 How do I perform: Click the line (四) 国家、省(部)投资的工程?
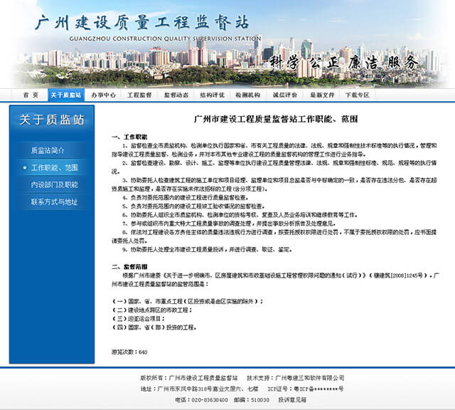click(154, 327)
